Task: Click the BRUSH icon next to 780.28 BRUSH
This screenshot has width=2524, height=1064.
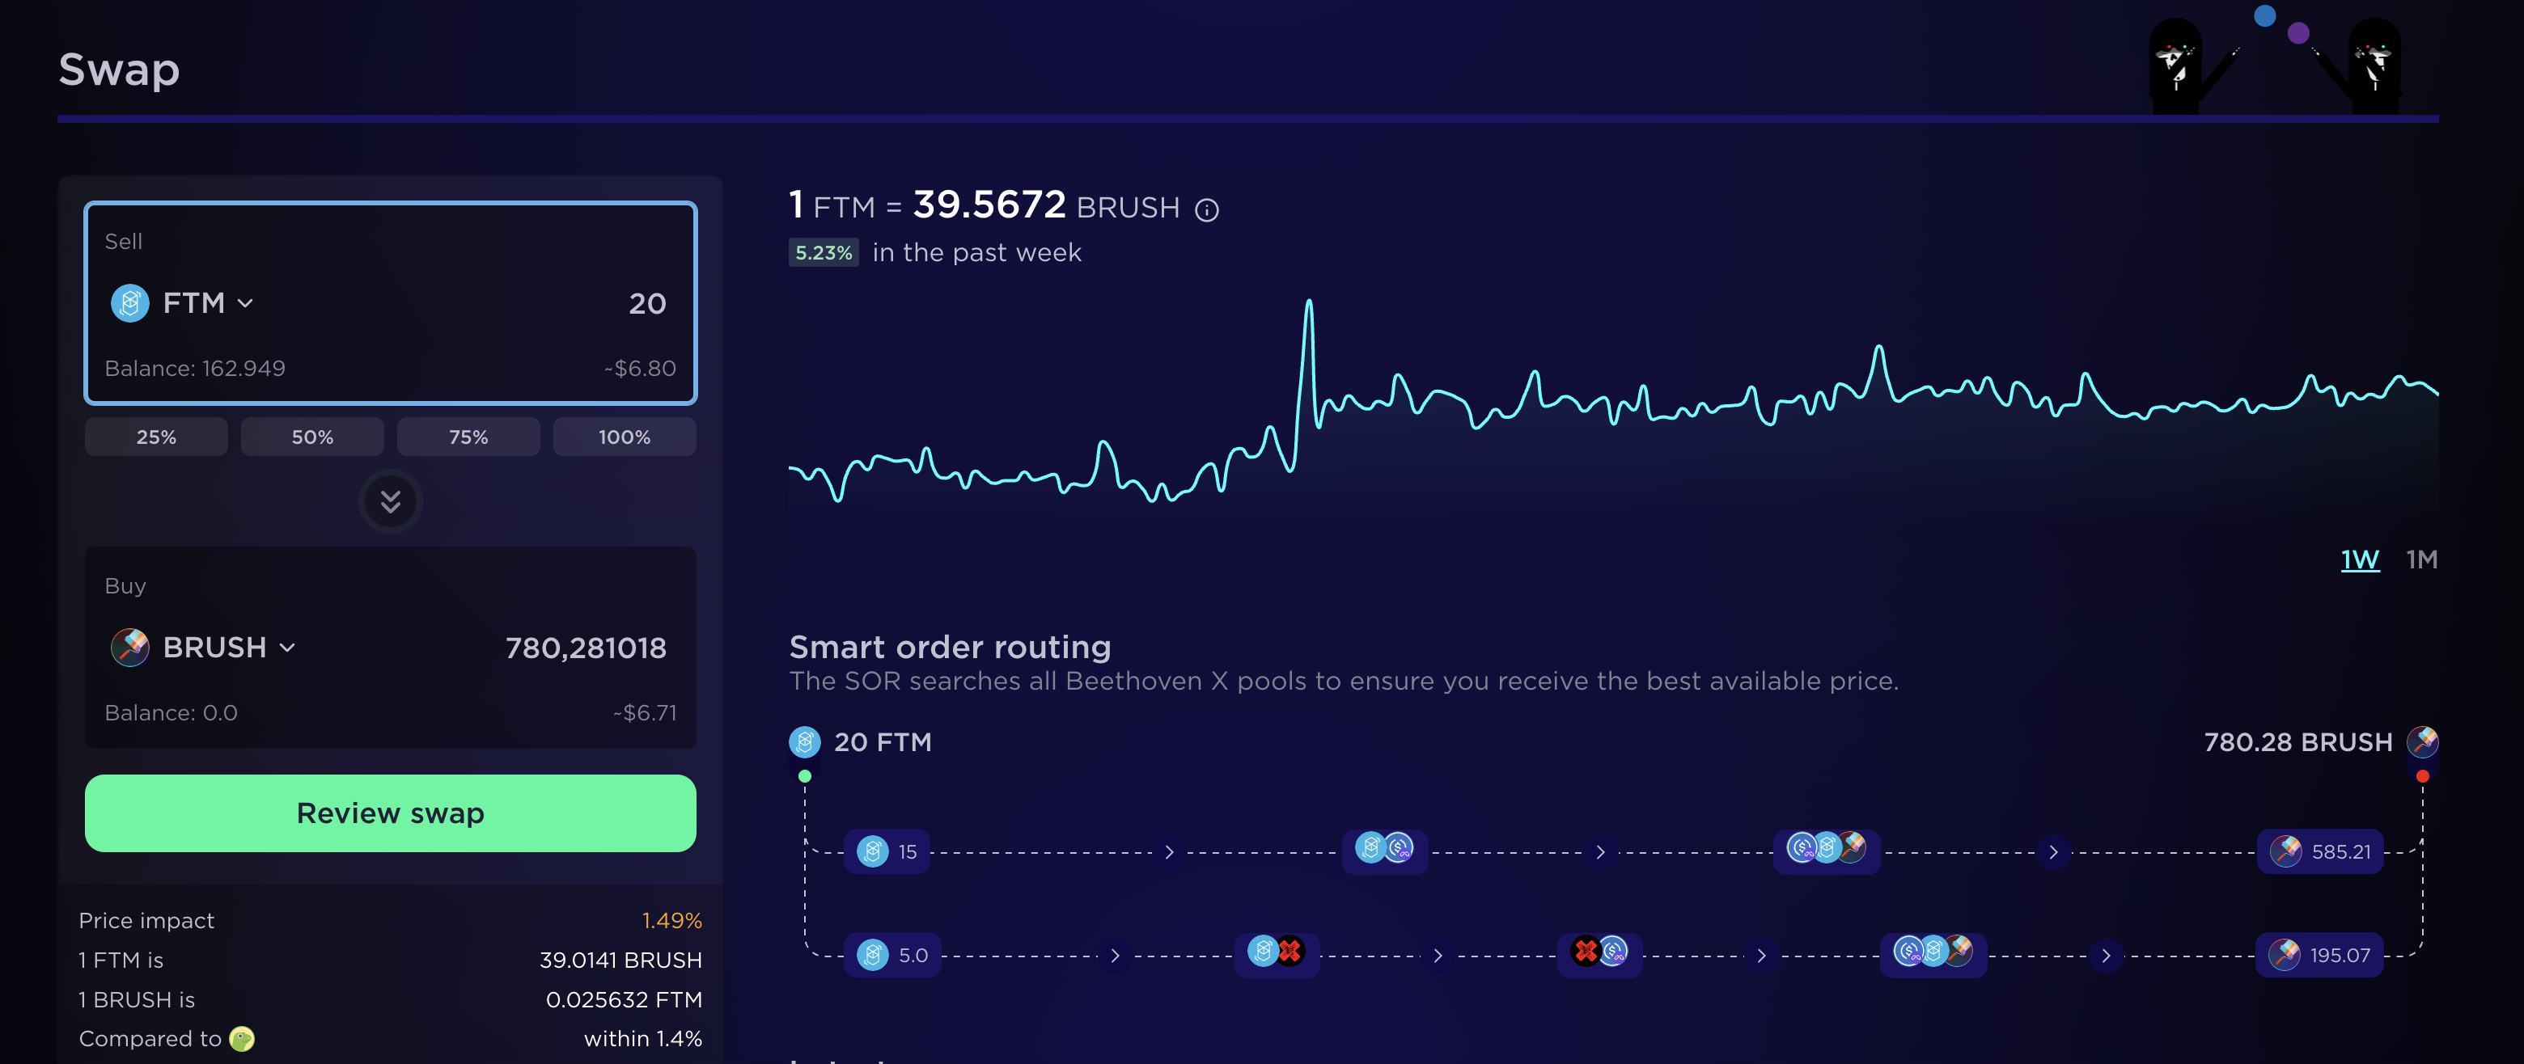Action: coord(2422,741)
